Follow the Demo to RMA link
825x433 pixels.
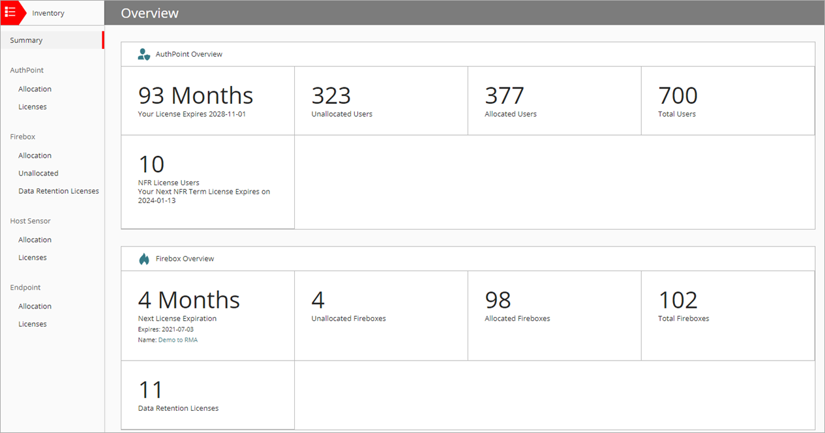[178, 340]
